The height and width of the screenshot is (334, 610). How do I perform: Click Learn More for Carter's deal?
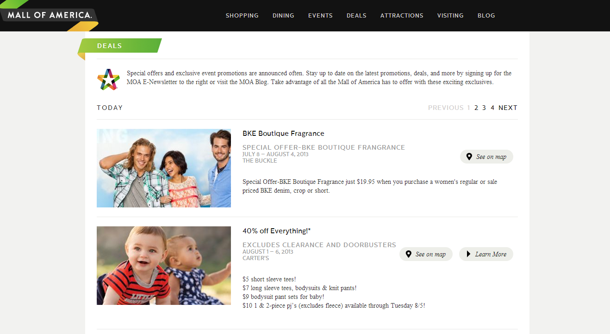(x=486, y=254)
